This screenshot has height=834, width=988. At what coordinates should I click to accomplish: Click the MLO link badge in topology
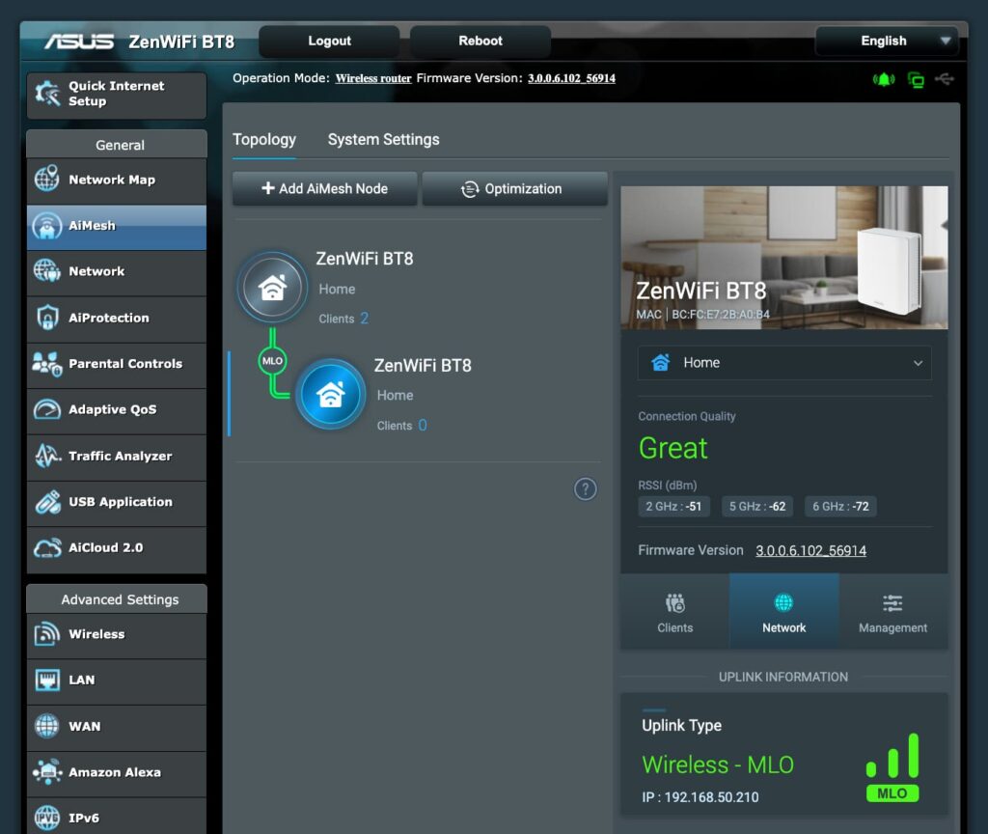click(272, 361)
